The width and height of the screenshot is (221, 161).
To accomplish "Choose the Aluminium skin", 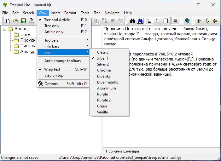I will tap(109, 88).
